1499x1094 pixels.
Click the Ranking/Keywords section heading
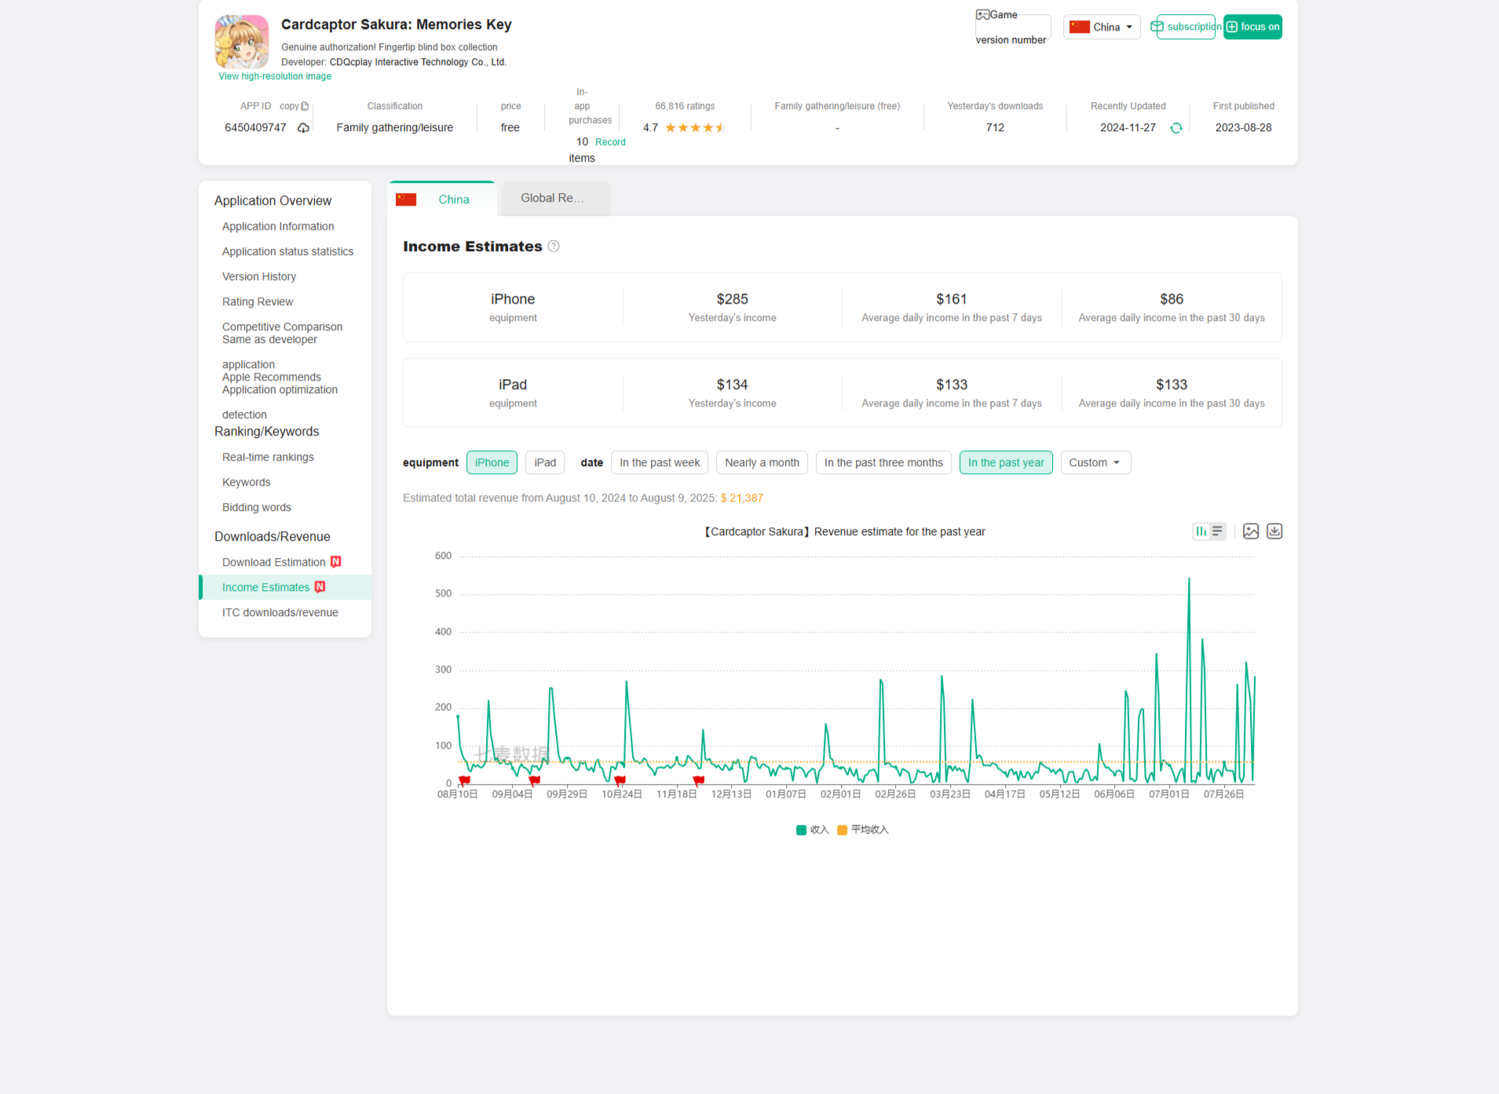[266, 432]
